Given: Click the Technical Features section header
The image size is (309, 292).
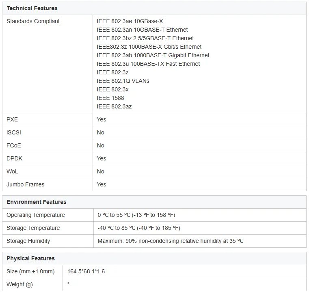Looking at the screenshot, I should click(x=32, y=8).
